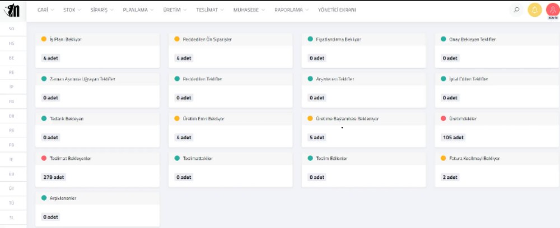Open search with the magnifier icon
The height and width of the screenshot is (228, 560).
(516, 10)
